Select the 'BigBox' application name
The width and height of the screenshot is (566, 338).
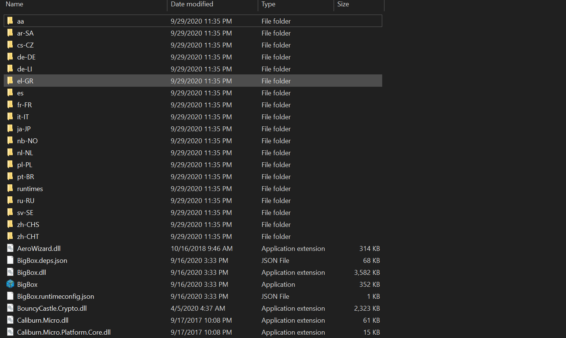click(27, 285)
